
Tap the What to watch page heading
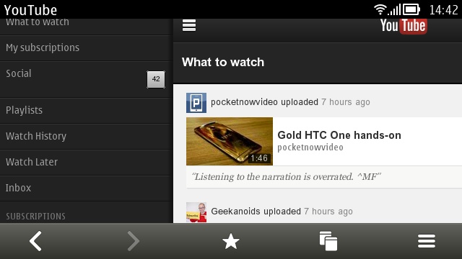pos(223,63)
